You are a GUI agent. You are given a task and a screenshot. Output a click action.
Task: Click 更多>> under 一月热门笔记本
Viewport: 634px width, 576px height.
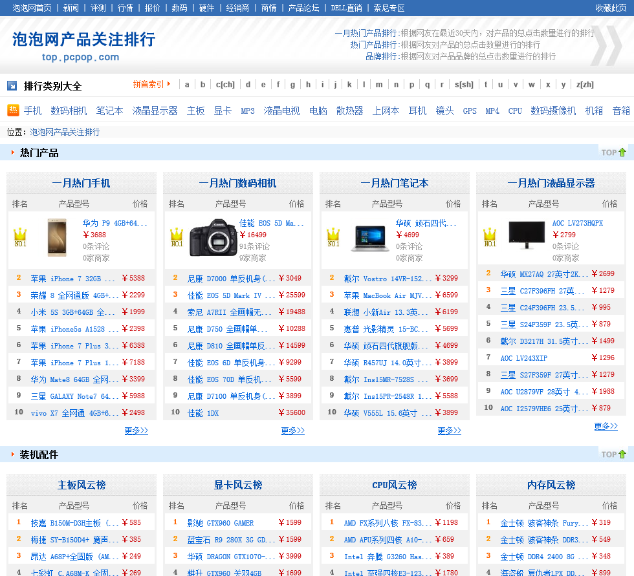pyautogui.click(x=449, y=431)
